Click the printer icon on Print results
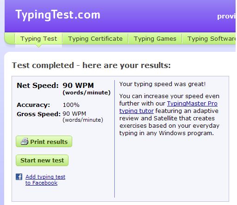237x205 pixels. [25, 141]
